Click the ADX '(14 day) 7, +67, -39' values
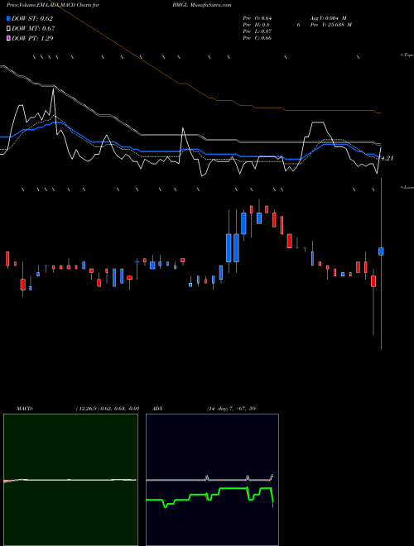The image size is (414, 546). tap(231, 409)
